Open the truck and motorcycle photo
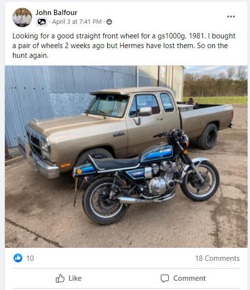This screenshot has width=250, height=290. (126, 156)
